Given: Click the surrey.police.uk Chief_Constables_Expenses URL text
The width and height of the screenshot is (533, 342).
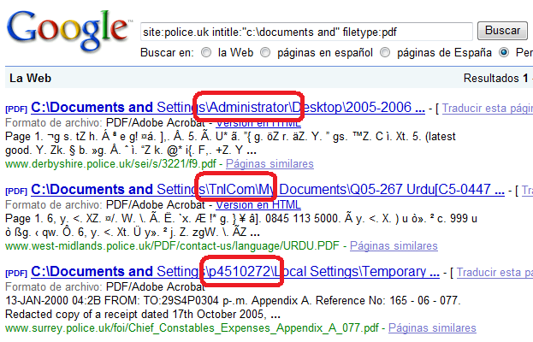Looking at the screenshot, I should pyautogui.click(x=192, y=328).
